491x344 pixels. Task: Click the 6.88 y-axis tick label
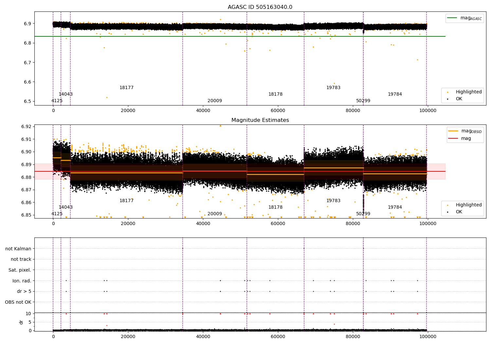pos(27,177)
